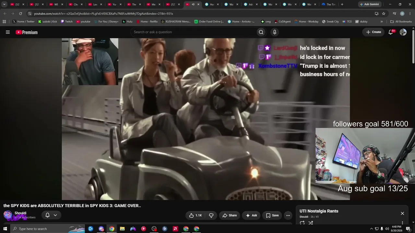Switch to the 'Adv' tab
This screenshot has width=415, height=233.
click(248, 5)
